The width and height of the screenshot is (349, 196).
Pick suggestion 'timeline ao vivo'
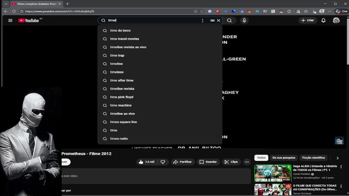[160, 114]
